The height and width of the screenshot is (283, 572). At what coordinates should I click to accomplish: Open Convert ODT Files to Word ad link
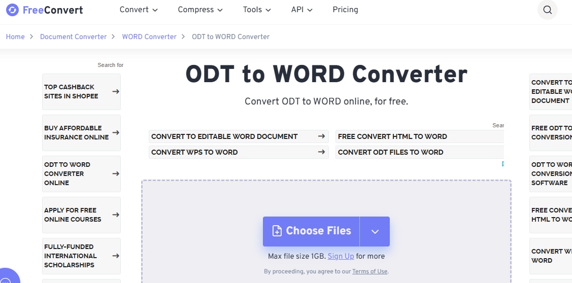coord(420,152)
